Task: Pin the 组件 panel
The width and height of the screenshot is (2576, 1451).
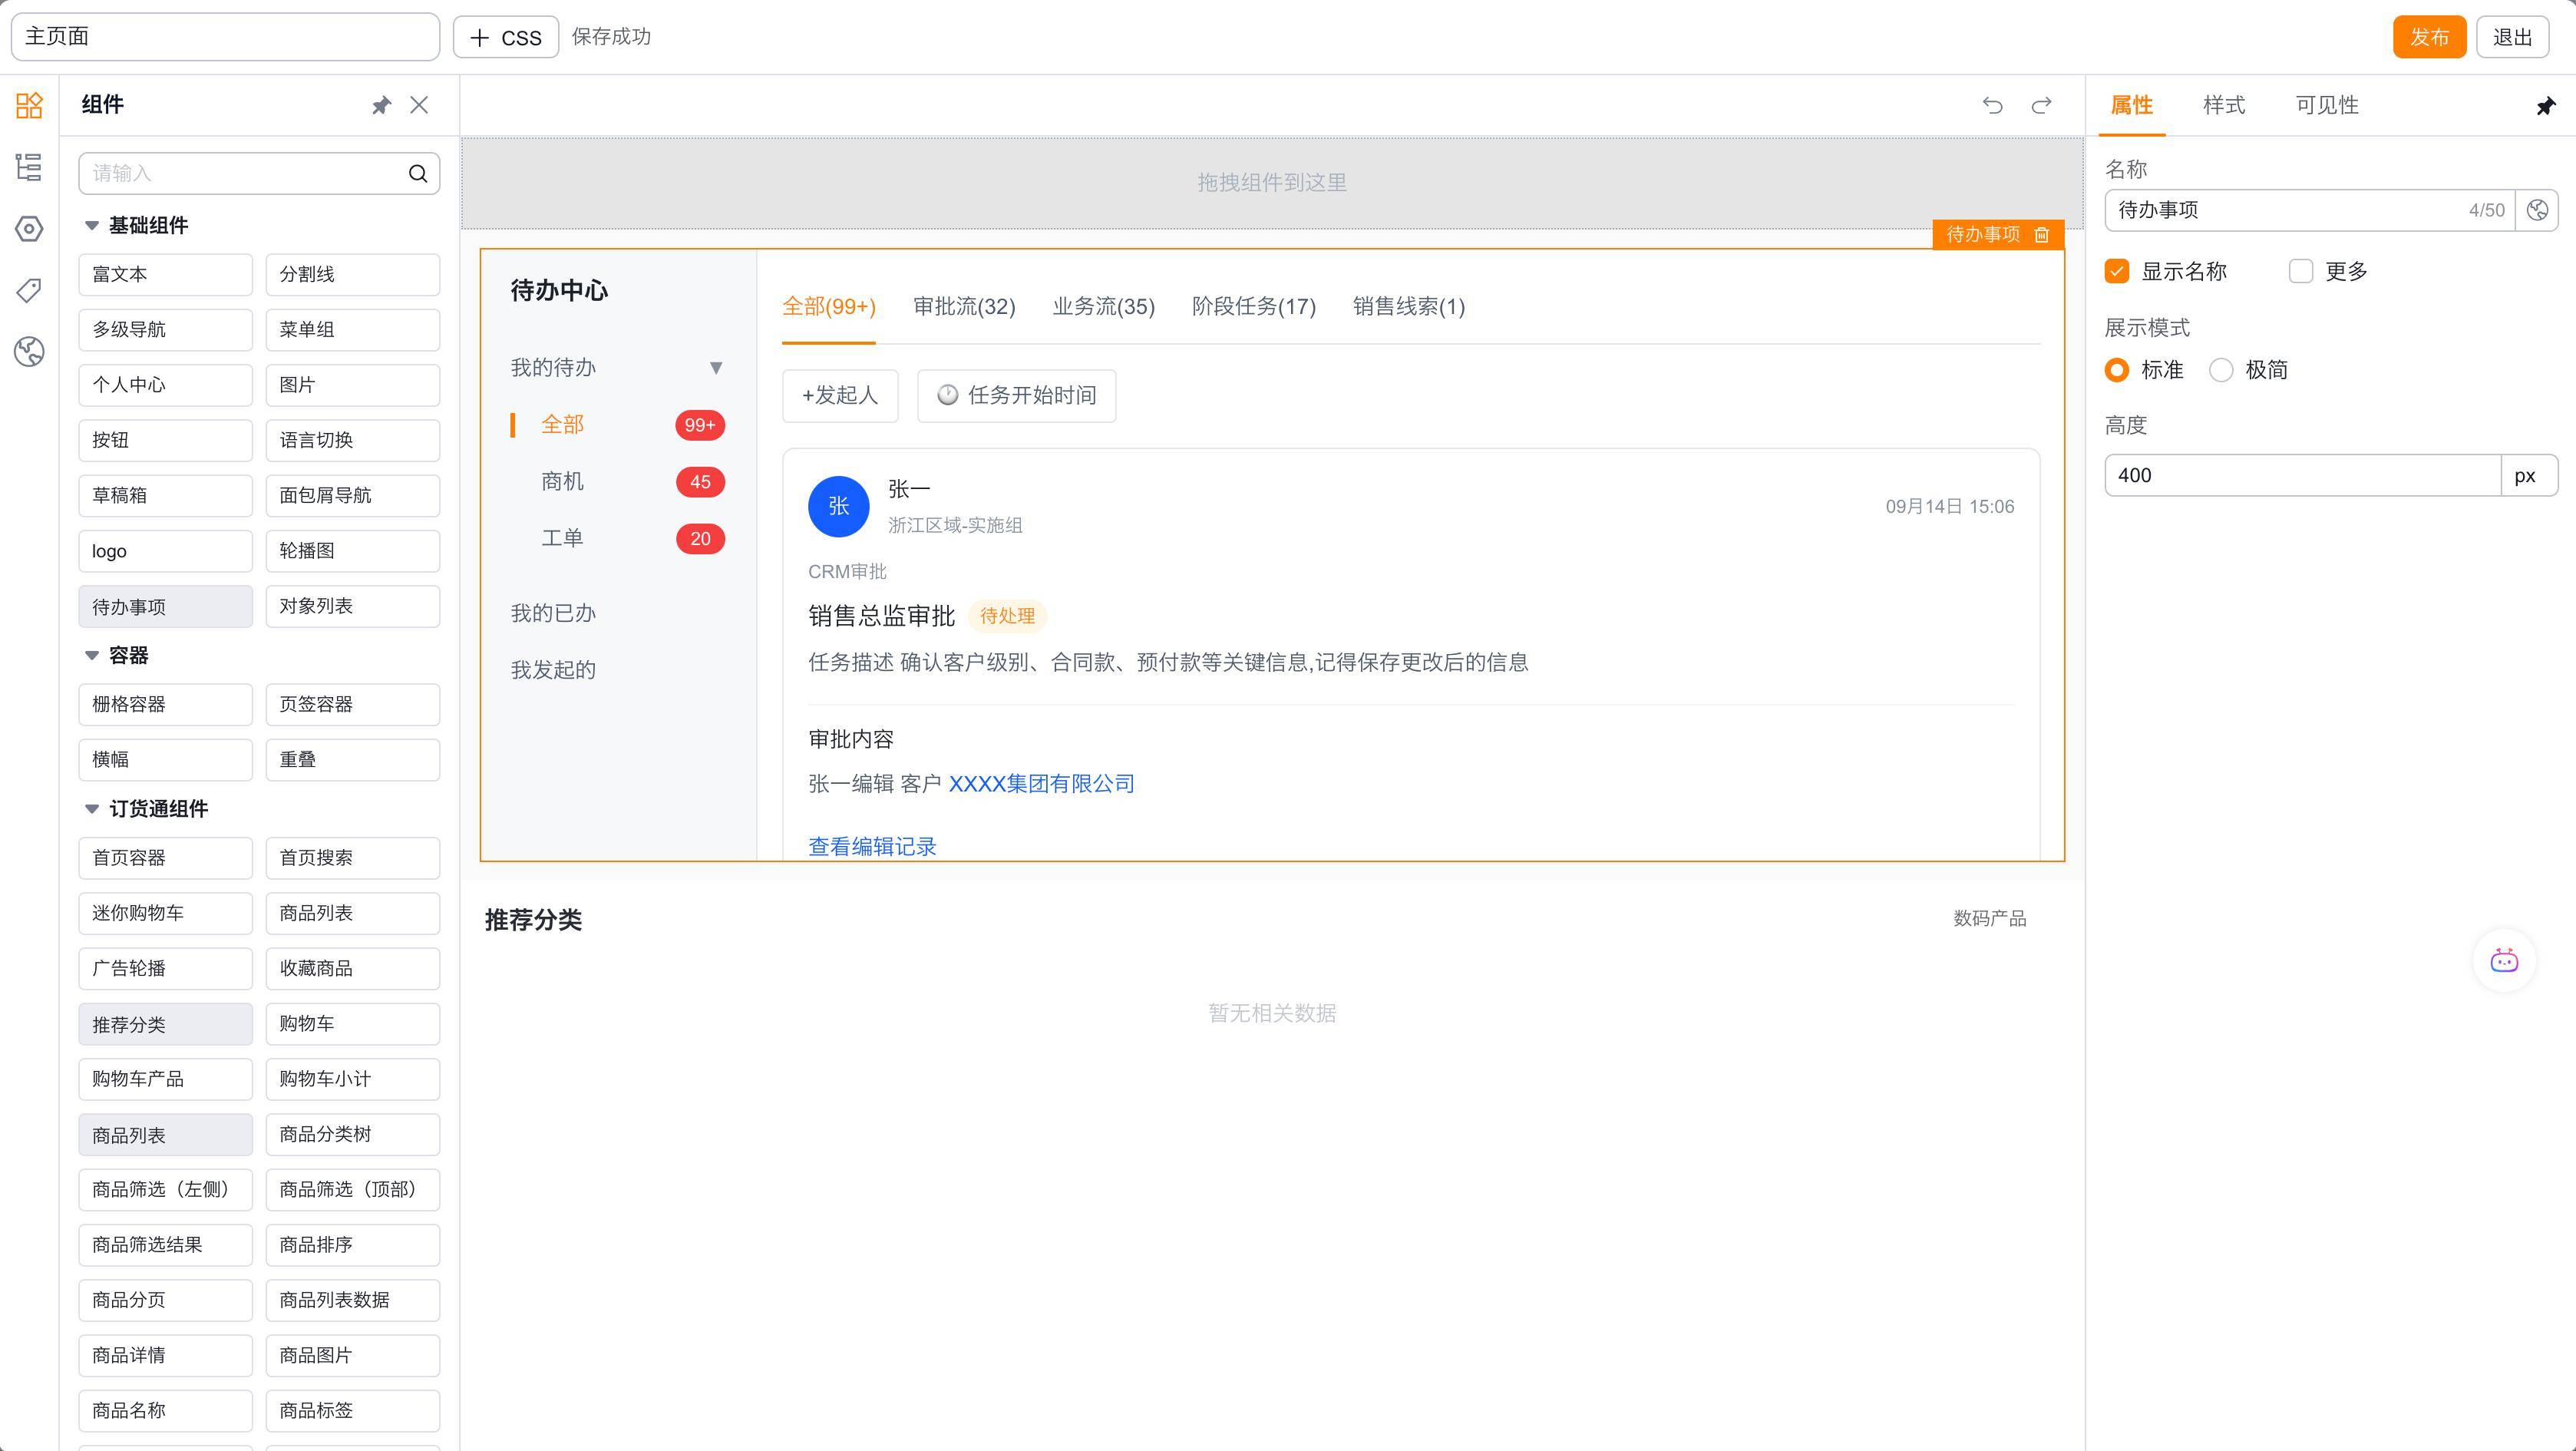Action: pos(381,105)
